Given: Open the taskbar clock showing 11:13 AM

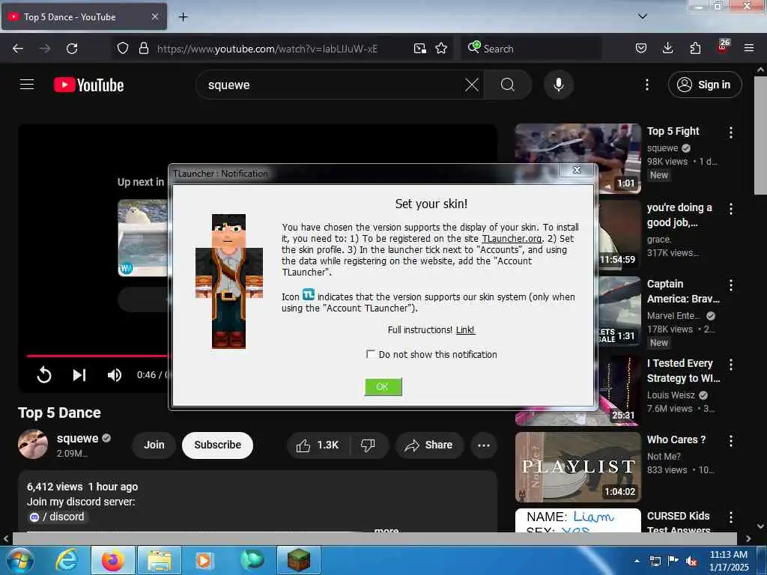Looking at the screenshot, I should (729, 561).
